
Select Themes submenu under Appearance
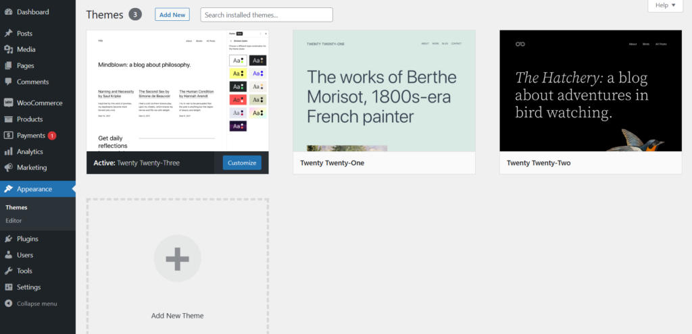16,208
